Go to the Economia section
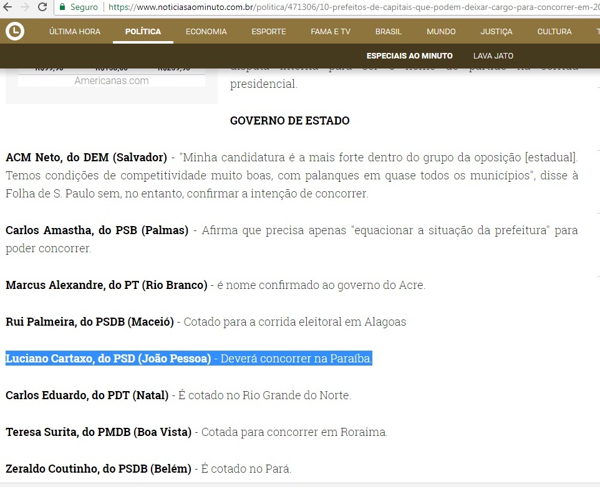Image resolution: width=600 pixels, height=487 pixels. [206, 32]
